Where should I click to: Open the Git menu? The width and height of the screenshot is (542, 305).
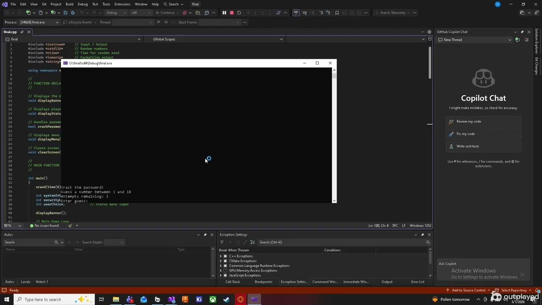(44, 4)
